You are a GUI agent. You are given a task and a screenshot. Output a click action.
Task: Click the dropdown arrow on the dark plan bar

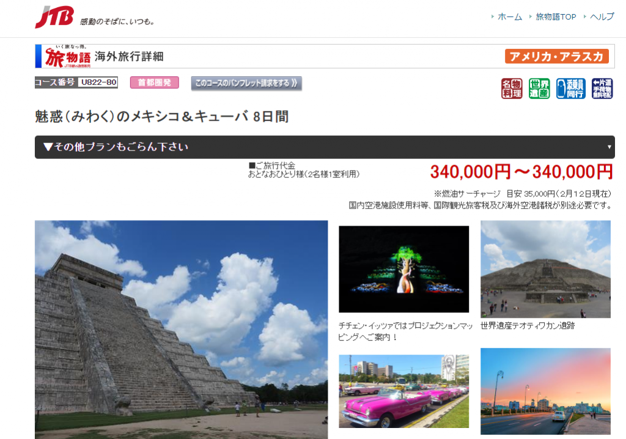609,147
